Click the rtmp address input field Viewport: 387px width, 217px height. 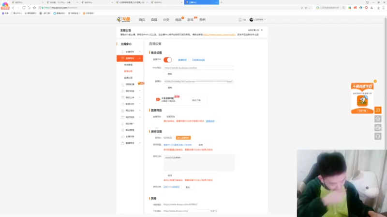pyautogui.click(x=198, y=68)
